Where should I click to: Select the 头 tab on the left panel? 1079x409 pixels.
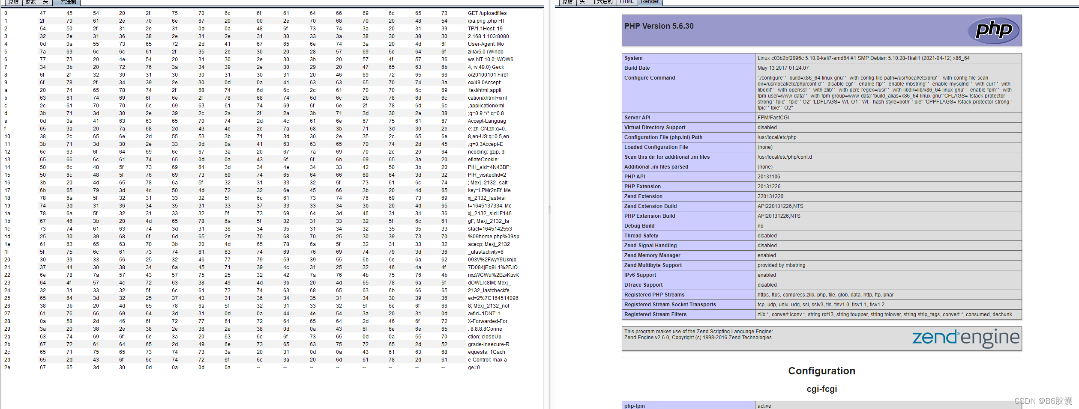45,2
